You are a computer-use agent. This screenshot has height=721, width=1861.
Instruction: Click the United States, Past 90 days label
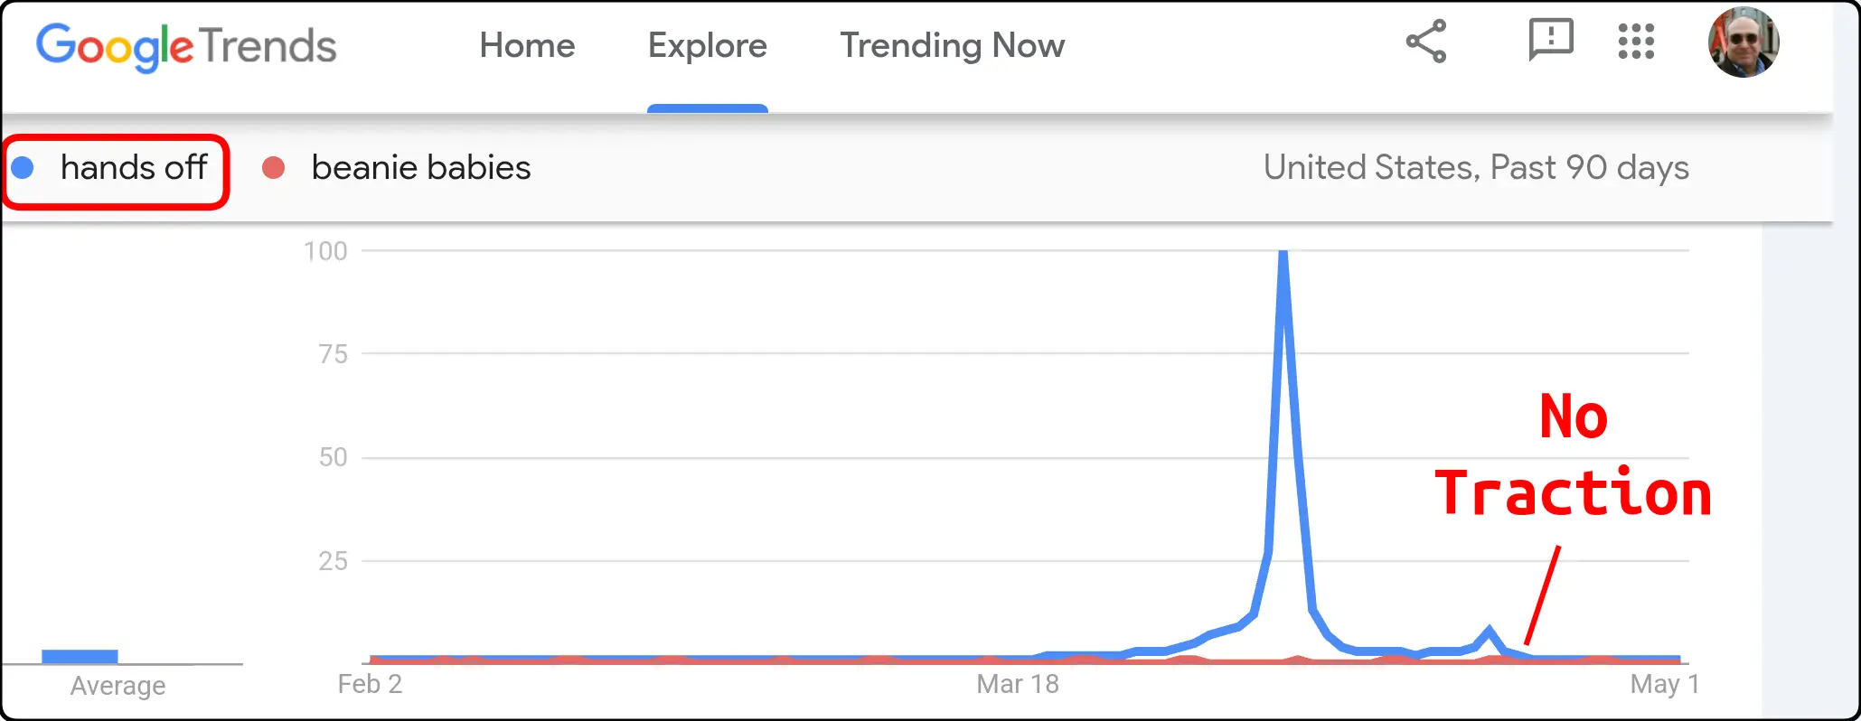click(x=1476, y=167)
